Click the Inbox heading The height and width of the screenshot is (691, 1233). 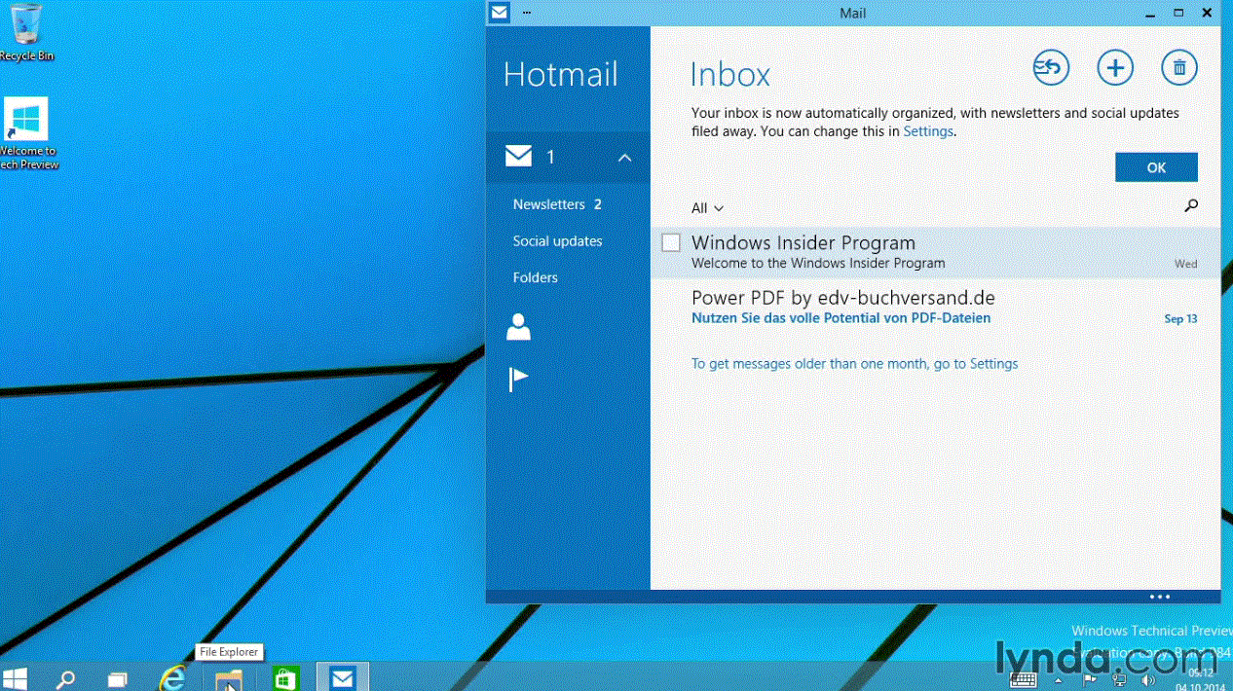pos(730,75)
